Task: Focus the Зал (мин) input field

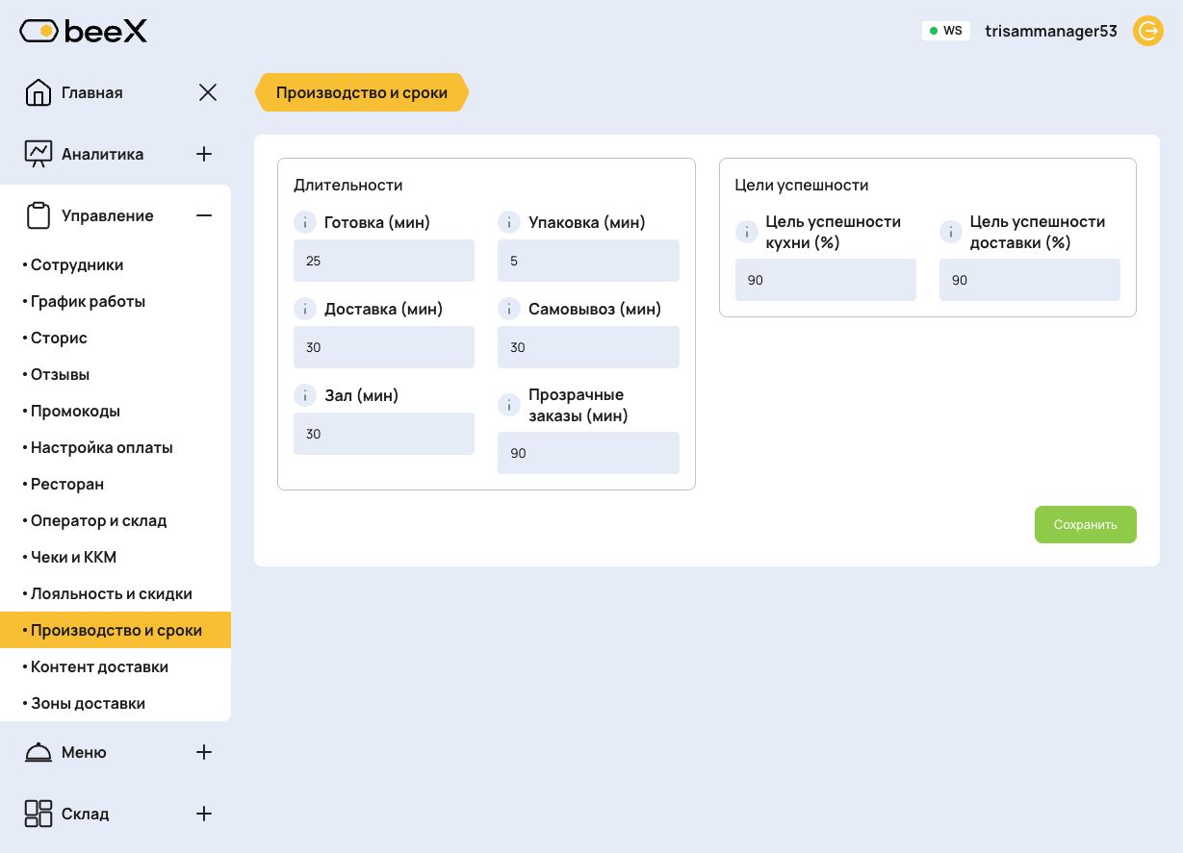Action: pyautogui.click(x=384, y=434)
